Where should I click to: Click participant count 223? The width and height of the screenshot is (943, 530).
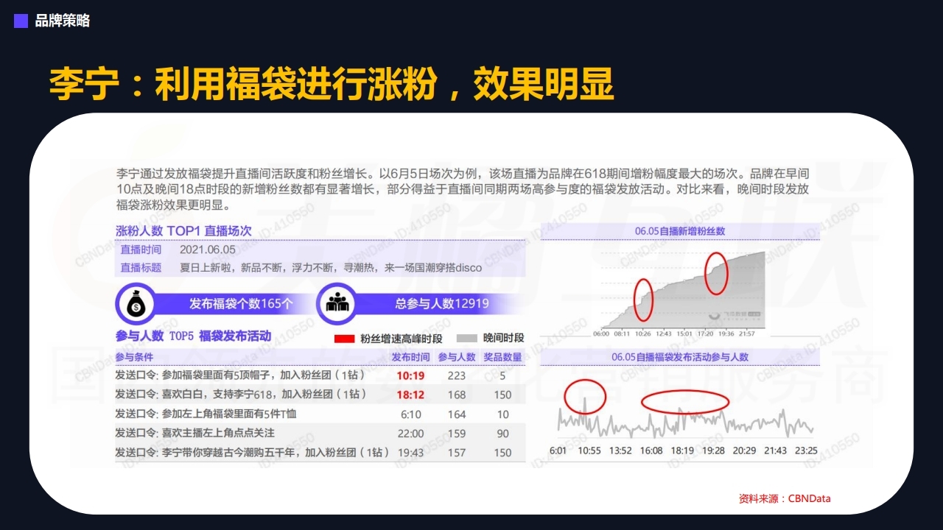457,376
